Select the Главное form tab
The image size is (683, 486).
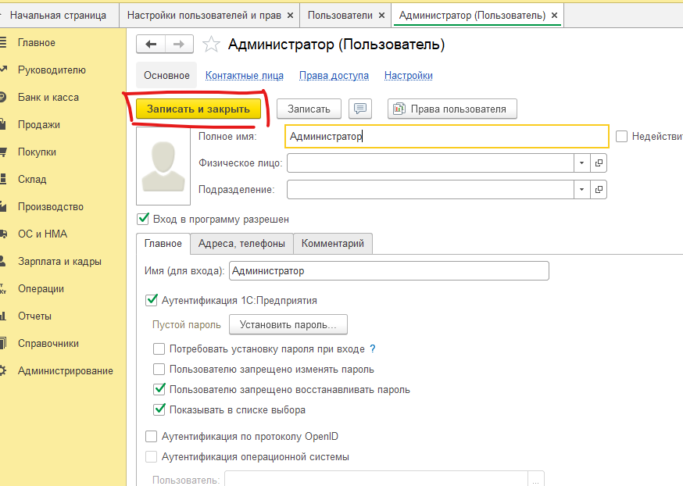pos(163,244)
